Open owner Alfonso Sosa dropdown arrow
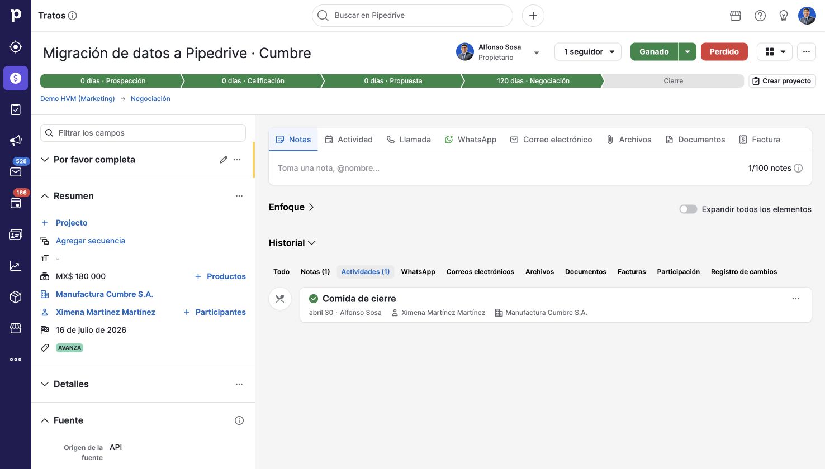The image size is (825, 469). (537, 53)
